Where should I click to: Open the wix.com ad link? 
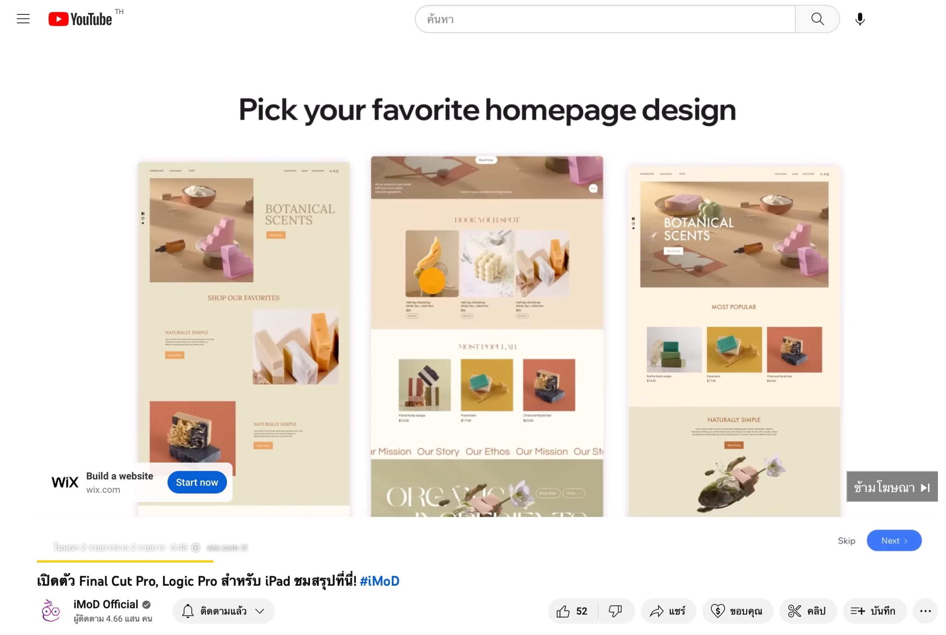227,547
